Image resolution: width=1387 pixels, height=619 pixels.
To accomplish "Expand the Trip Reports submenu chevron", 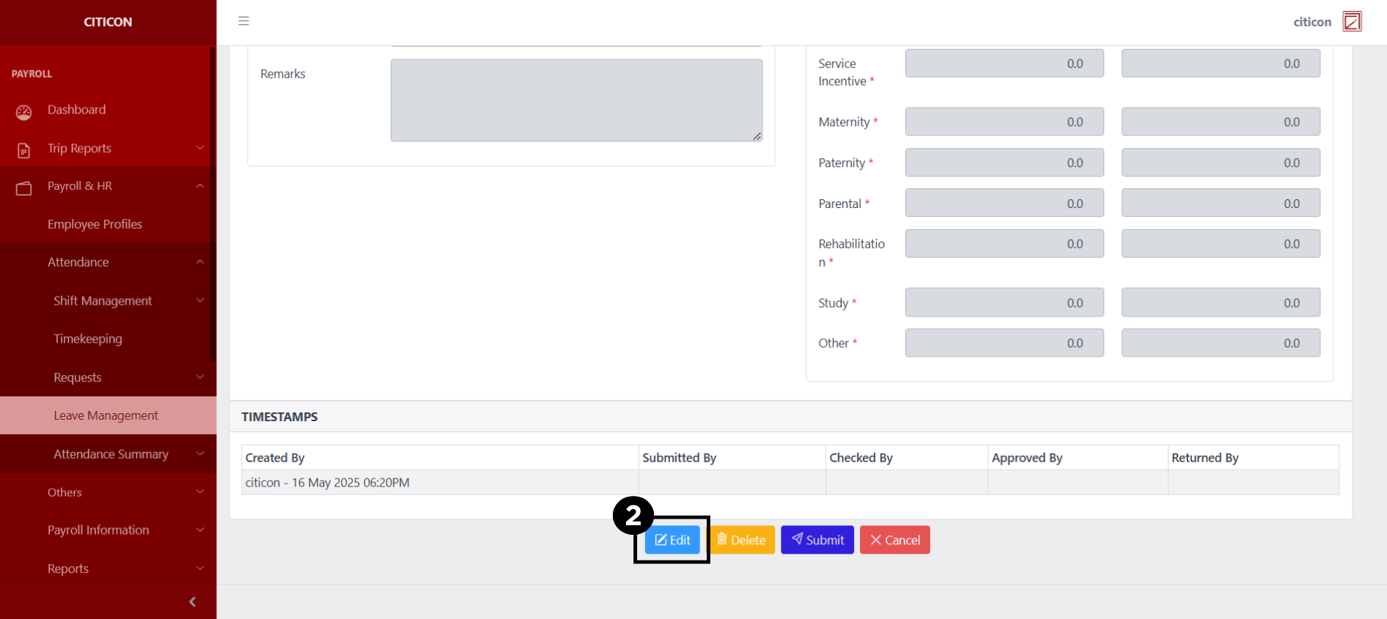I will point(199,148).
